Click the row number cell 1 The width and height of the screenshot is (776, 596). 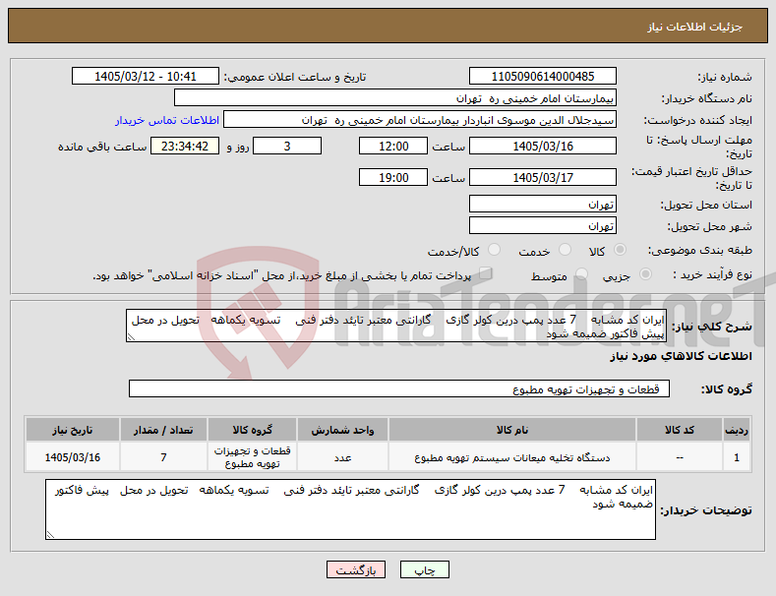point(737,457)
